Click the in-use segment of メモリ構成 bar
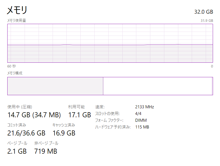The width and height of the screenshot is (220, 166). click(x=55, y=86)
